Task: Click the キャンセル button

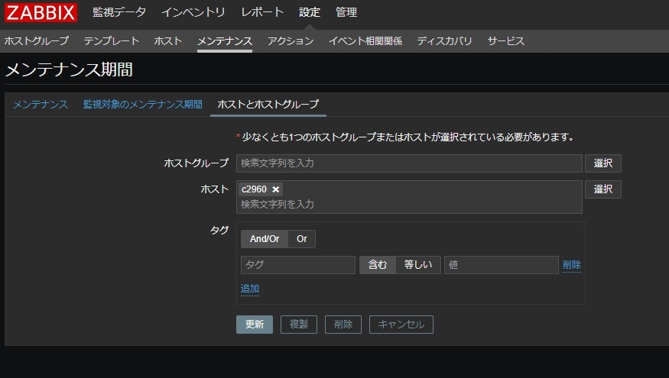Action: tap(401, 325)
